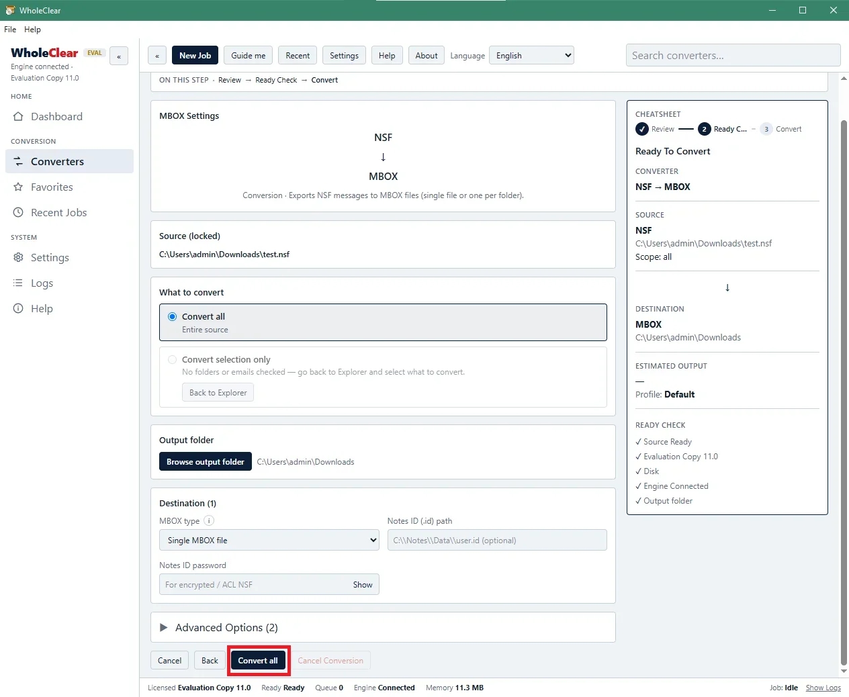Click the Dashboard home icon
Viewport: 849px width, 697px height.
[18, 116]
